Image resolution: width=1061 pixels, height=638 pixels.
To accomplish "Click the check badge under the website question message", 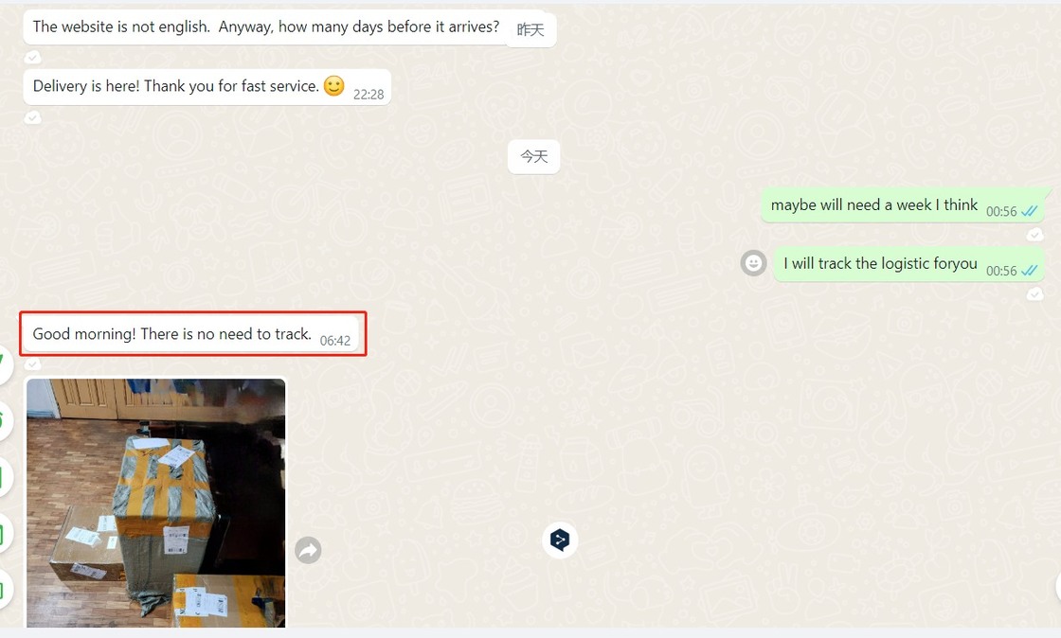I will click(x=32, y=58).
